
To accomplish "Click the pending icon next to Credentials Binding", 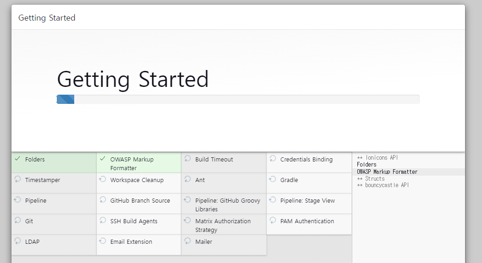I will tap(273, 159).
